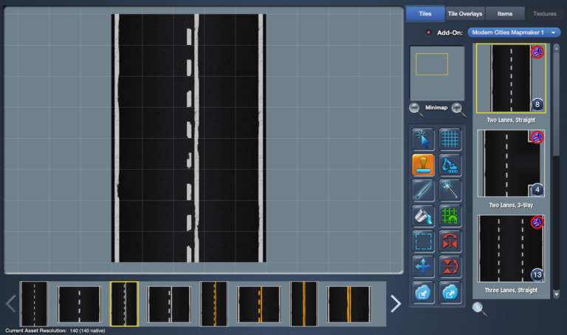Open the Items tab
This screenshot has height=335, width=567.
point(505,13)
